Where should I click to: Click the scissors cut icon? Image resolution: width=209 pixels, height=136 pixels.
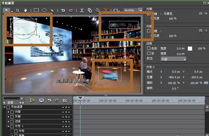82,10
